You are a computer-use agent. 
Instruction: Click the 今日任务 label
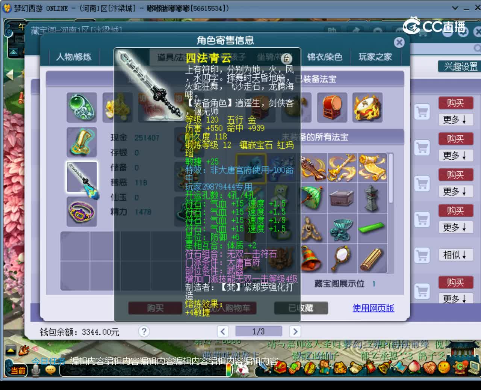click(x=48, y=361)
